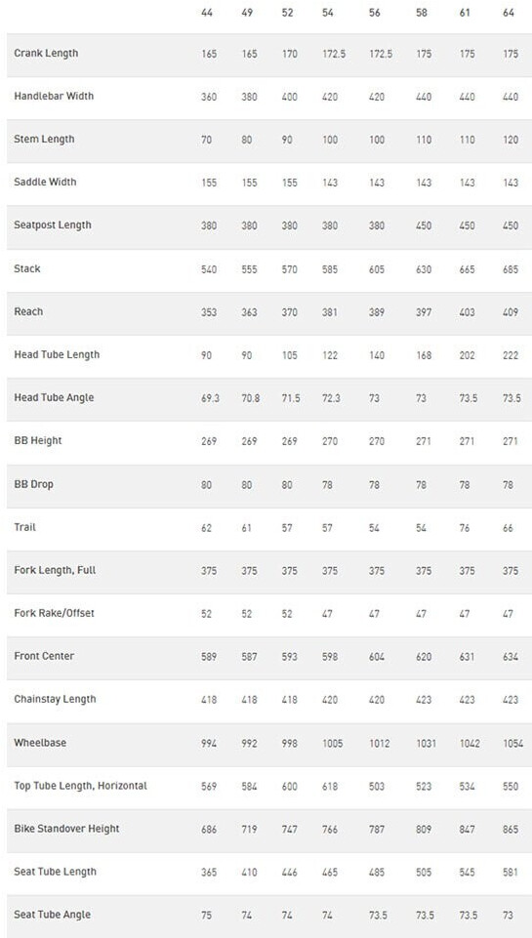The width and height of the screenshot is (532, 938).
Task: Select the Trail value 76
Action: coord(465,528)
